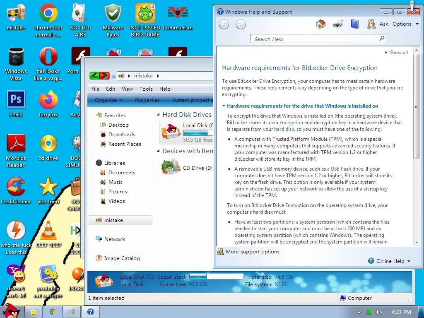The height and width of the screenshot is (318, 424).
Task: Click the Help window vertical scrollbar thumb
Action: pyautogui.click(x=416, y=106)
